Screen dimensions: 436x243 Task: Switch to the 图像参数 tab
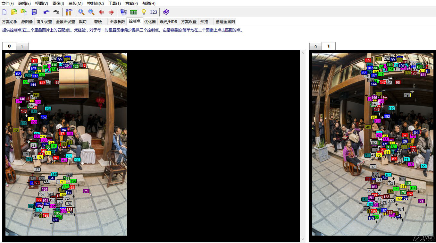click(x=117, y=22)
